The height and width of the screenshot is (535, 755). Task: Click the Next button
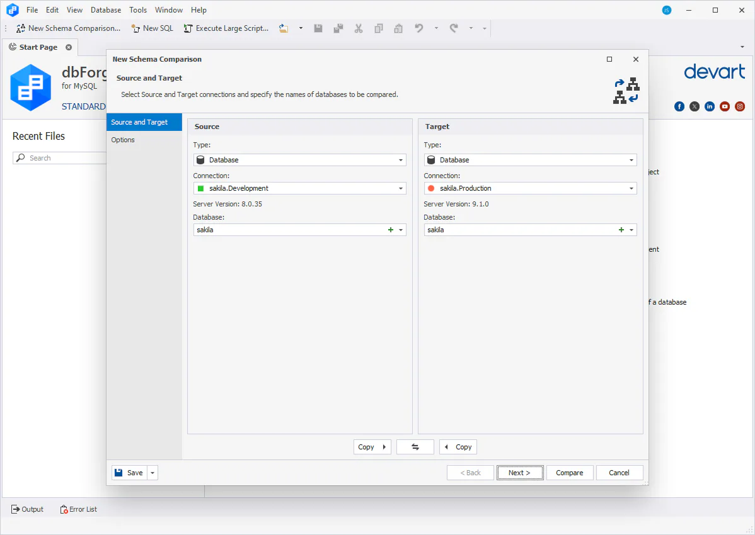520,473
